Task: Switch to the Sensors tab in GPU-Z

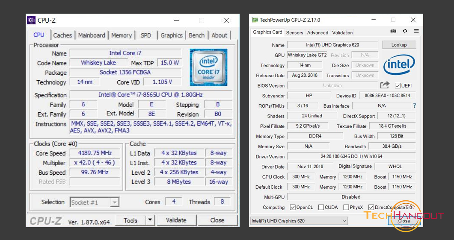Action: coord(294,32)
